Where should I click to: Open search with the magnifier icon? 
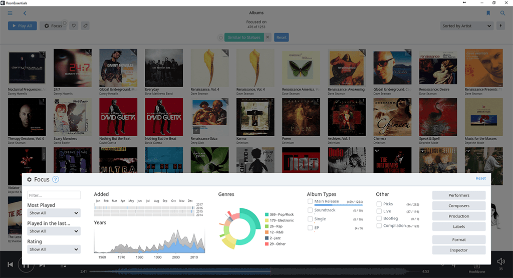click(x=502, y=13)
